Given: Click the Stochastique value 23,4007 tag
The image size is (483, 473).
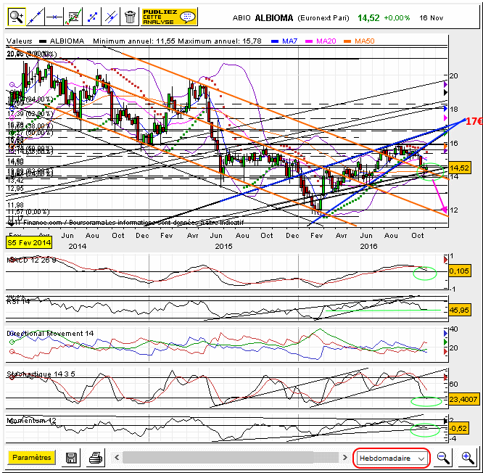Looking at the screenshot, I should point(463,399).
